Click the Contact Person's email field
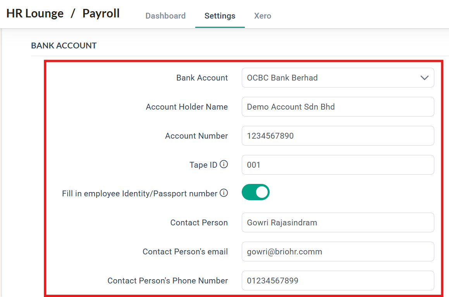Image resolution: width=449 pixels, height=297 pixels. [x=338, y=252]
